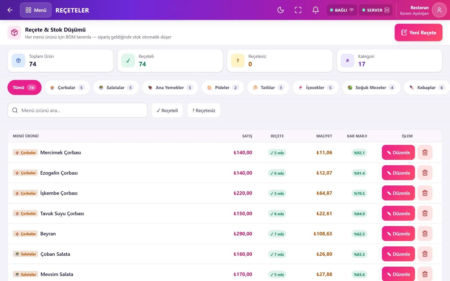Click SERVER status indicator
The image size is (450, 281).
pyautogui.click(x=376, y=10)
